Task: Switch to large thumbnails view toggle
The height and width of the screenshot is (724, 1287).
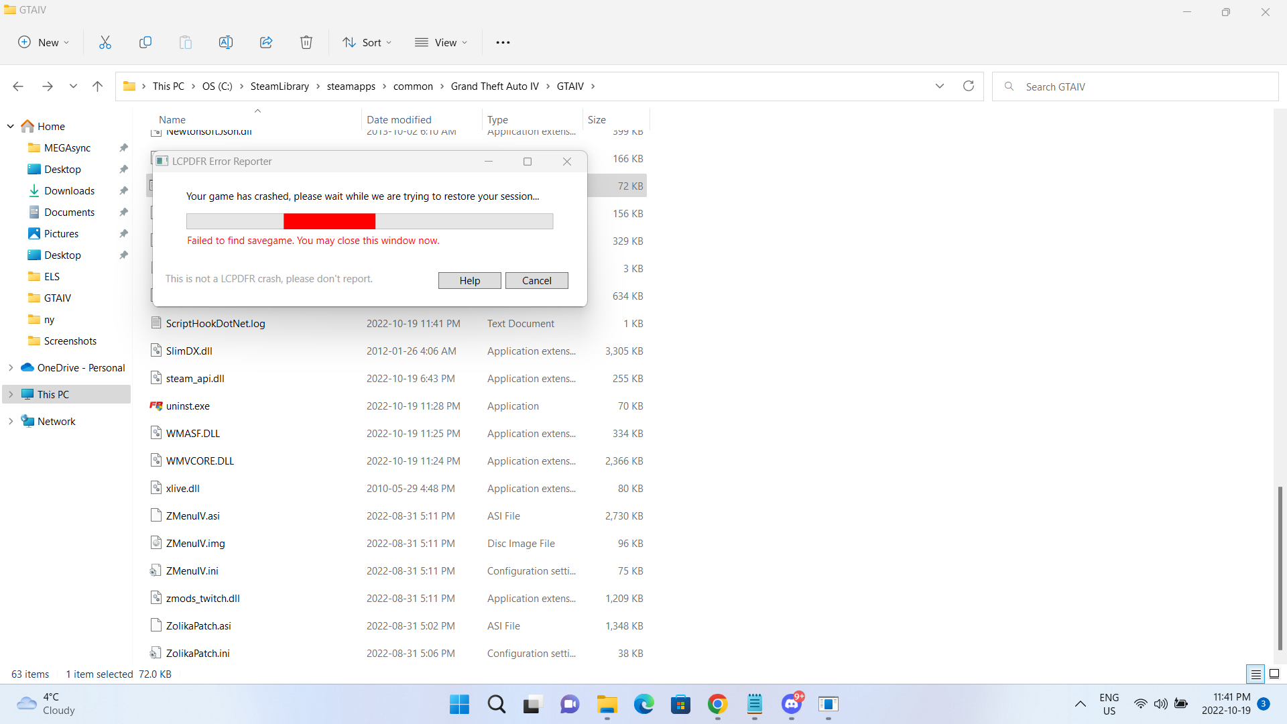Action: (1274, 674)
